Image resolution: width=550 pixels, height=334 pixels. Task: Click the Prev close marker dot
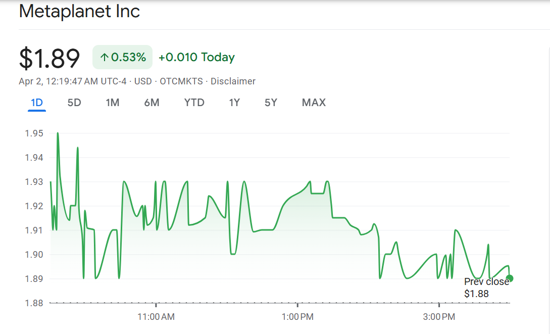pyautogui.click(x=510, y=277)
